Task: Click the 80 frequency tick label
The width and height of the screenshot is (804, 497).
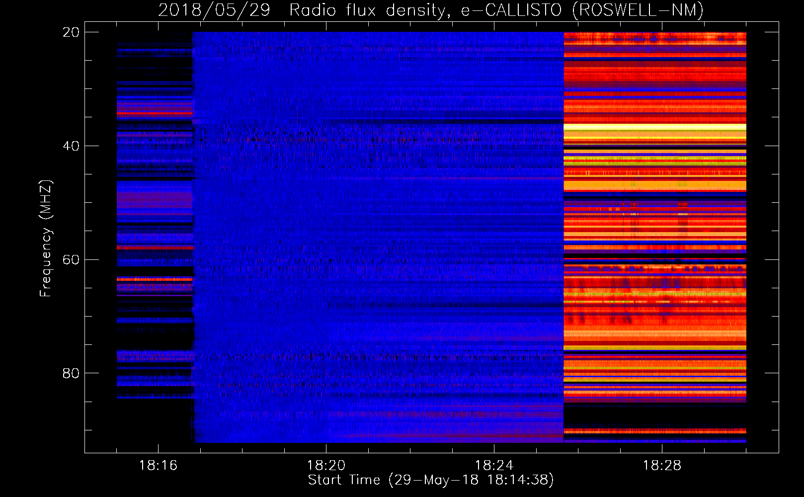Action: coord(71,373)
